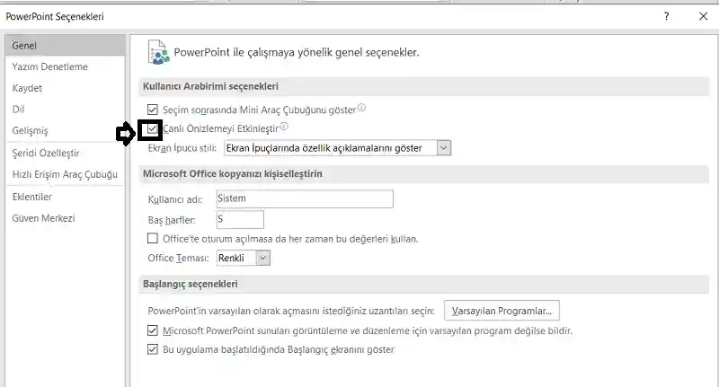Close the PowerPoint Seçenekleri dialog
The height and width of the screenshot is (387, 719).
click(x=704, y=16)
